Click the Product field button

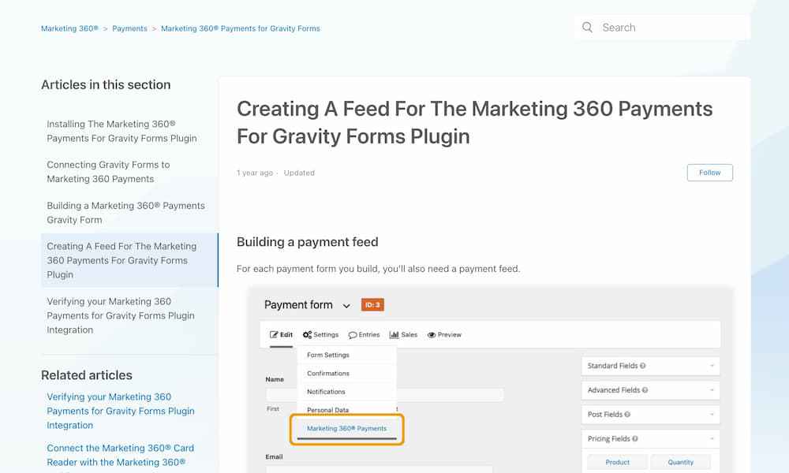(x=618, y=462)
